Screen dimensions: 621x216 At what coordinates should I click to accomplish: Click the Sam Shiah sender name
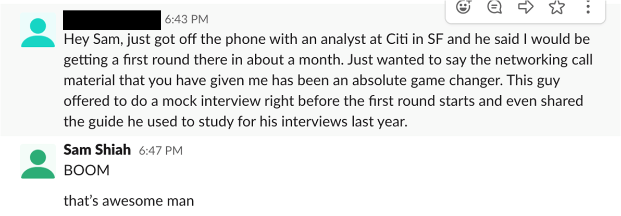point(97,150)
